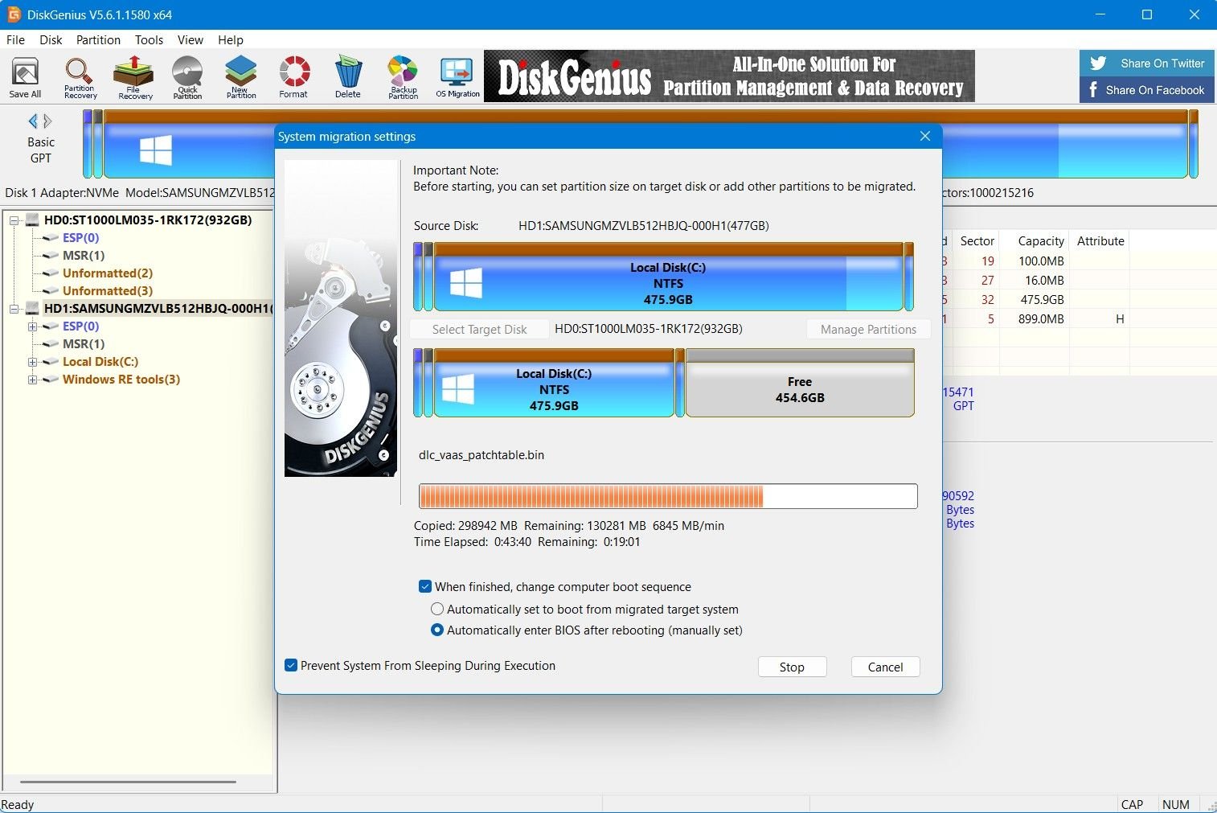The width and height of the screenshot is (1217, 813).
Task: Share on Facebook
Action: 1147,90
